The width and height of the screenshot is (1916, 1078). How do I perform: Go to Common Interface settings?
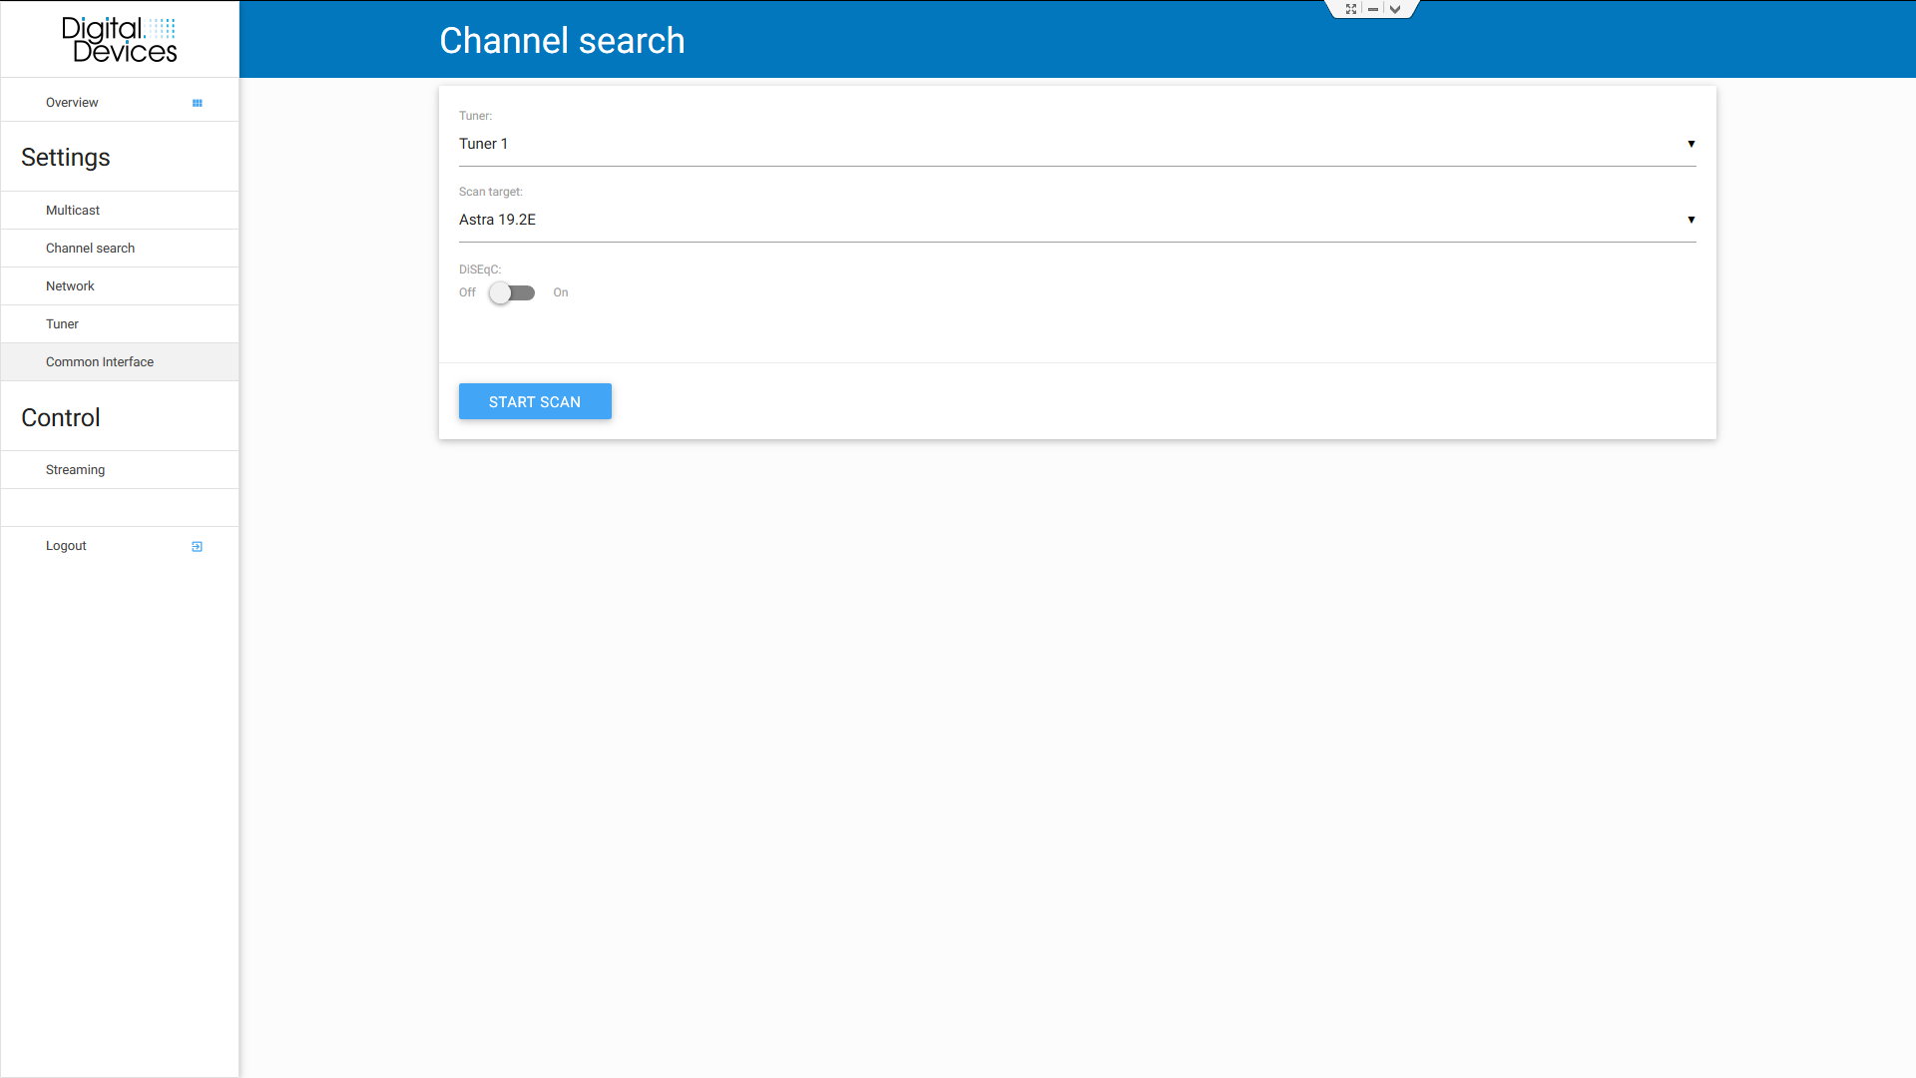click(100, 362)
